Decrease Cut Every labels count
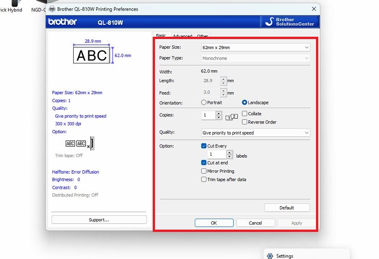379x259 pixels. tap(230, 157)
